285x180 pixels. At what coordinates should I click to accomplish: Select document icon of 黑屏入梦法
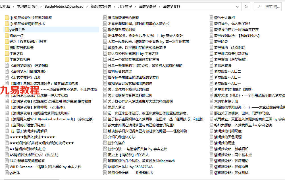click(x=105, y=107)
